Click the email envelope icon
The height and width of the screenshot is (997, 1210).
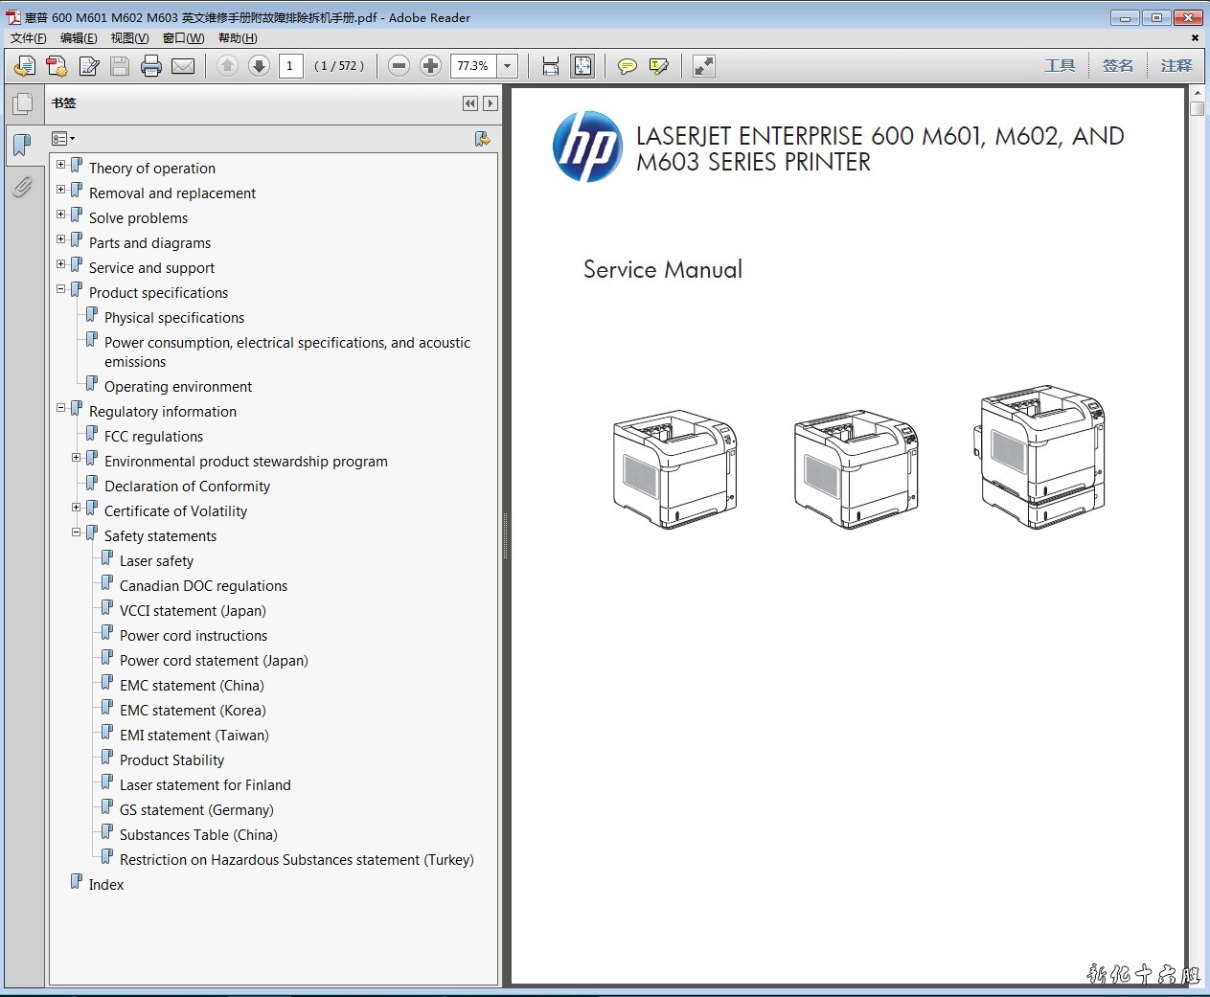coord(183,66)
